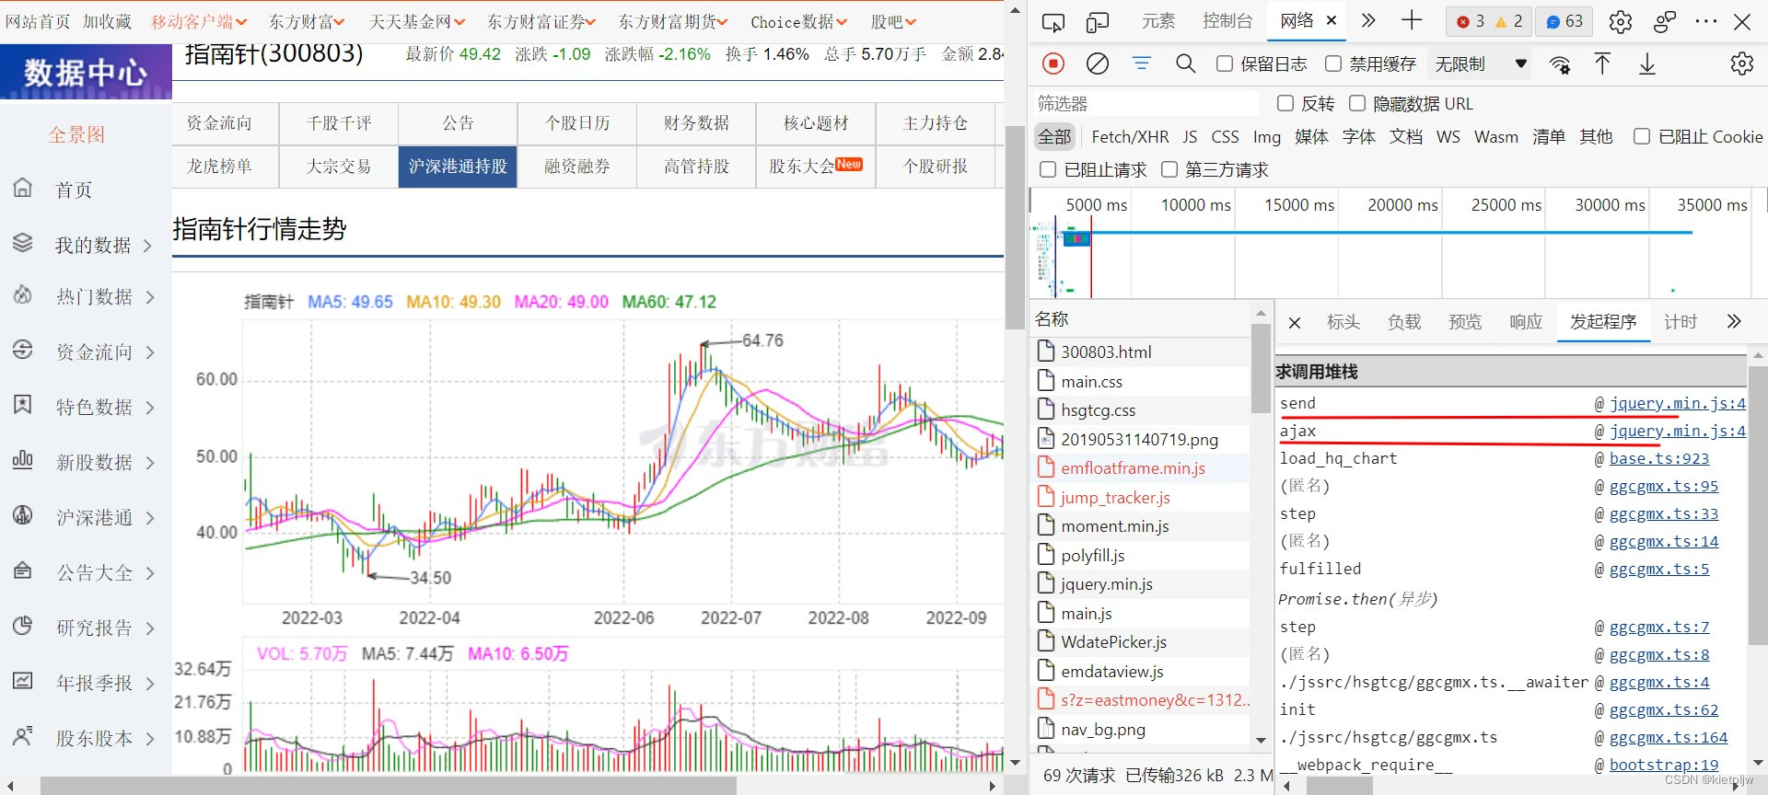The image size is (1768, 795).
Task: Click the network timeline overview at 10000 ms
Action: [x=1195, y=204]
